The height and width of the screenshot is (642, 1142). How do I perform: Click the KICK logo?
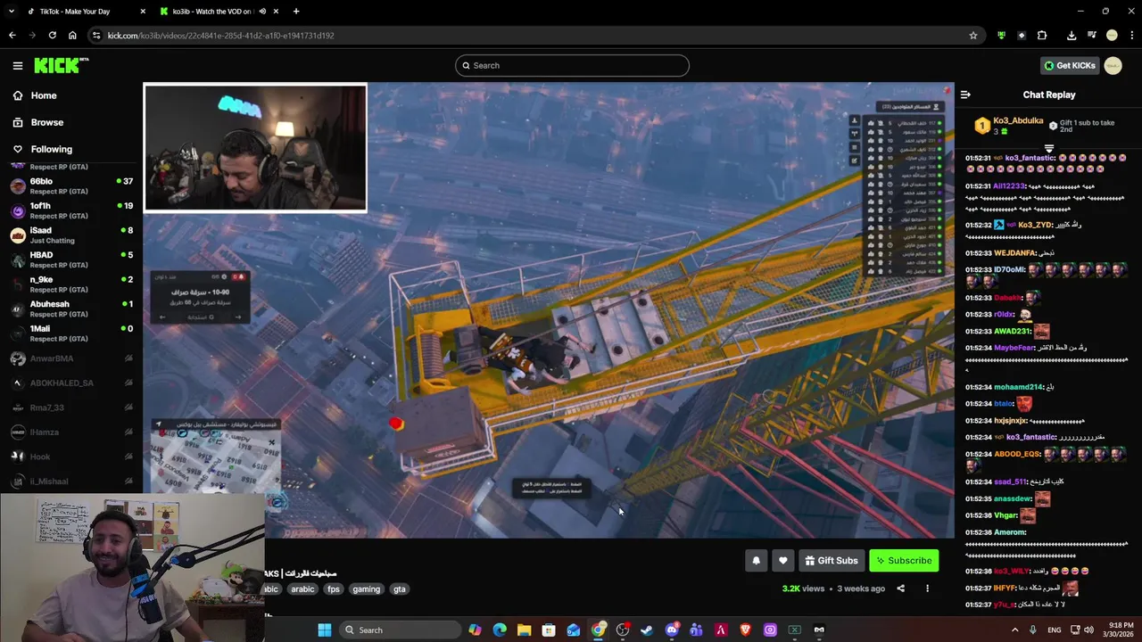point(59,65)
